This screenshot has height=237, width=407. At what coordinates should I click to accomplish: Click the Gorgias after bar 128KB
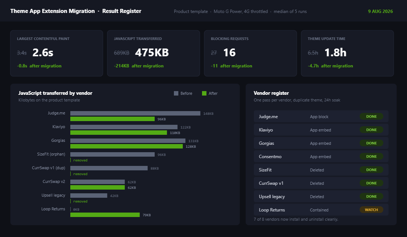click(127, 146)
